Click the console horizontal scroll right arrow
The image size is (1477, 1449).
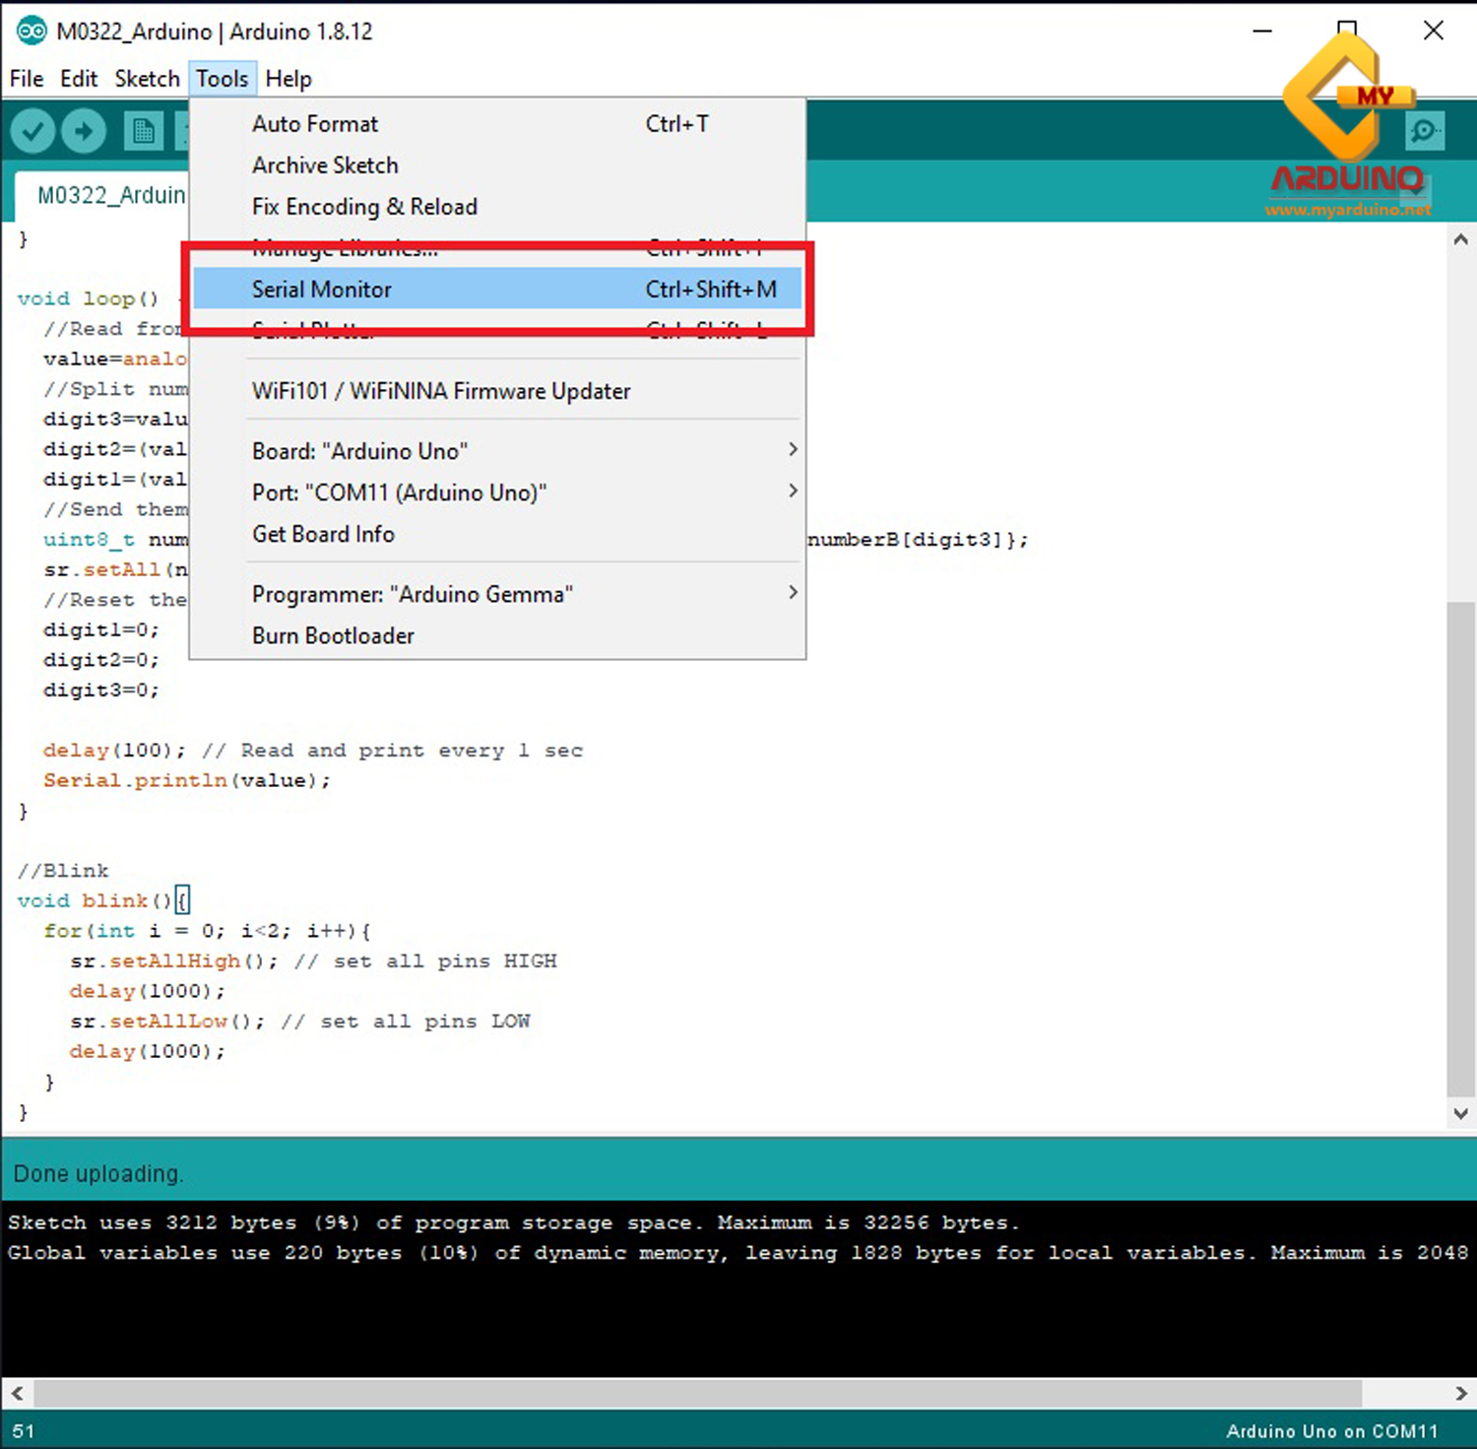pyautogui.click(x=1460, y=1394)
